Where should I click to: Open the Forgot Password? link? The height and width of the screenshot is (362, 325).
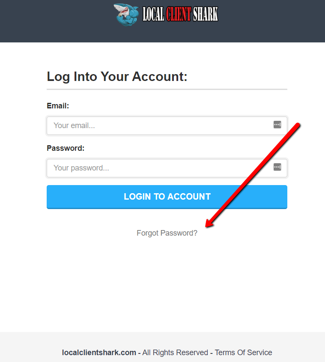click(167, 233)
